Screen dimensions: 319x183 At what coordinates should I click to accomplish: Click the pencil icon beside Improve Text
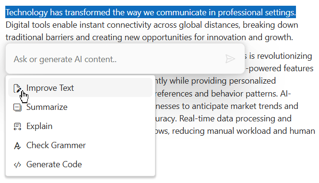coord(17,88)
